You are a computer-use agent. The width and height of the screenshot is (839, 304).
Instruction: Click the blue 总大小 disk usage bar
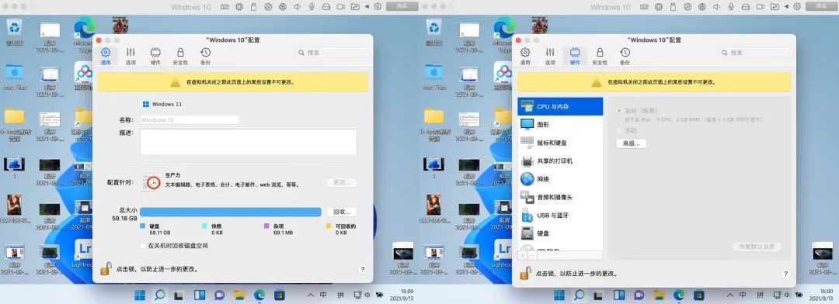tap(231, 212)
